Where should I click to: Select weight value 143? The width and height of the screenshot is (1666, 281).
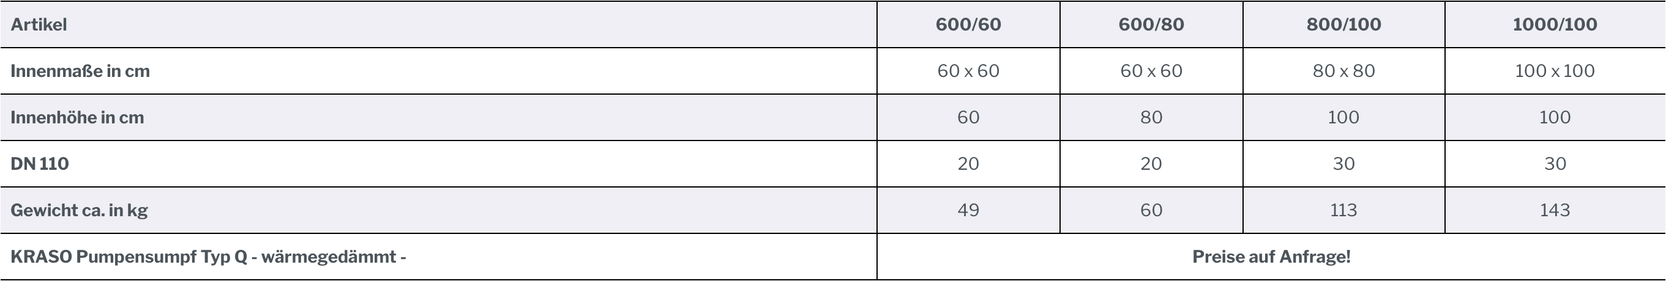tap(1555, 211)
